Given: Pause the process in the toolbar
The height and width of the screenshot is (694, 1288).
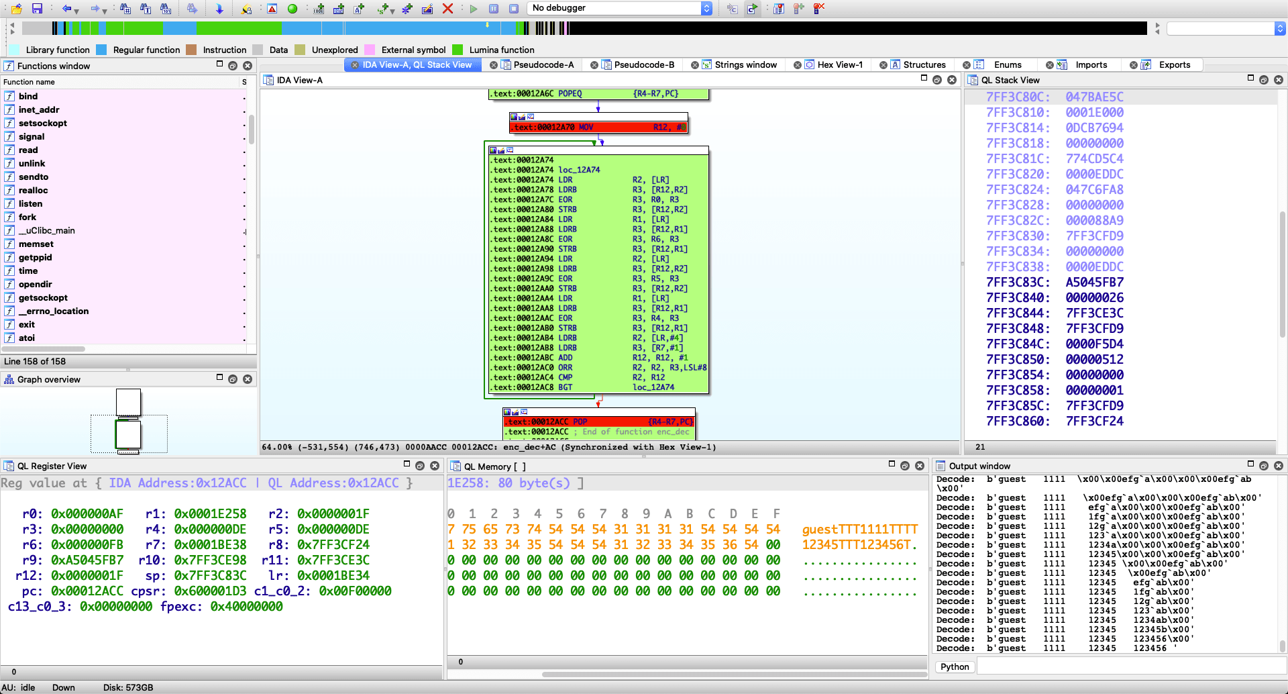Looking at the screenshot, I should 494,9.
